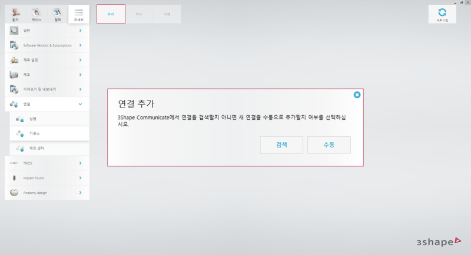Click the 연결 connection molecule icon

click(14, 104)
